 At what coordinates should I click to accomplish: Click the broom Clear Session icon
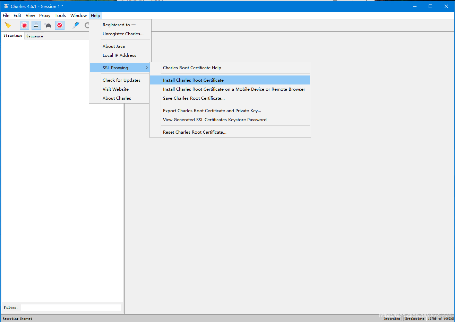tap(8, 25)
